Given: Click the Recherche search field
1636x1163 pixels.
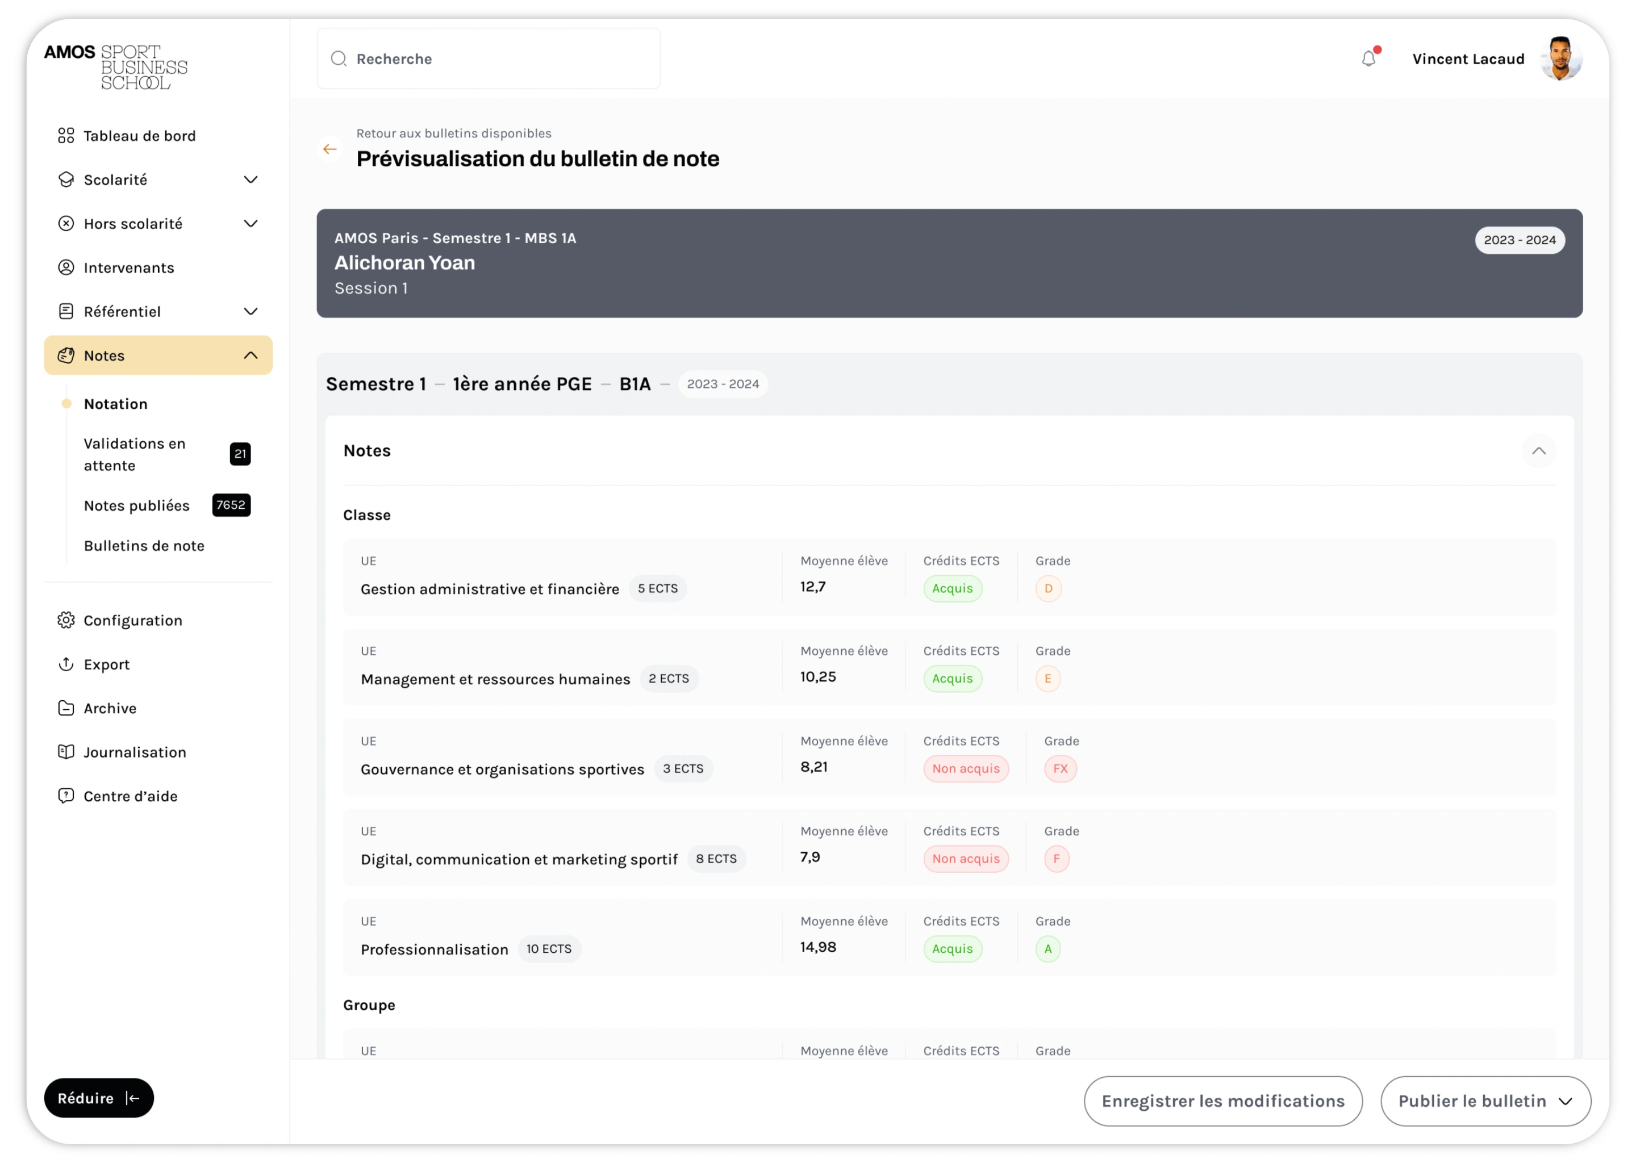Looking at the screenshot, I should (489, 58).
